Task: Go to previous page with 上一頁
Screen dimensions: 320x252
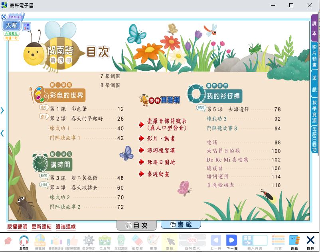Action: tap(216, 242)
